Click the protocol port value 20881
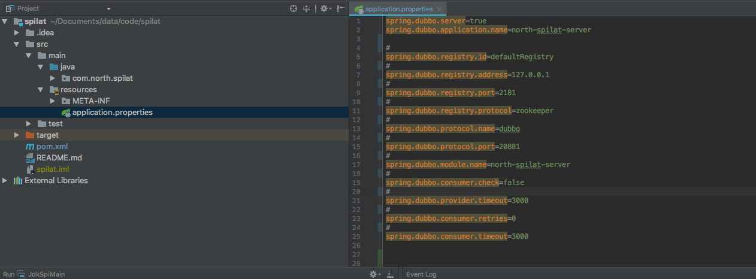Image resolution: width=756 pixels, height=279 pixels. point(510,147)
